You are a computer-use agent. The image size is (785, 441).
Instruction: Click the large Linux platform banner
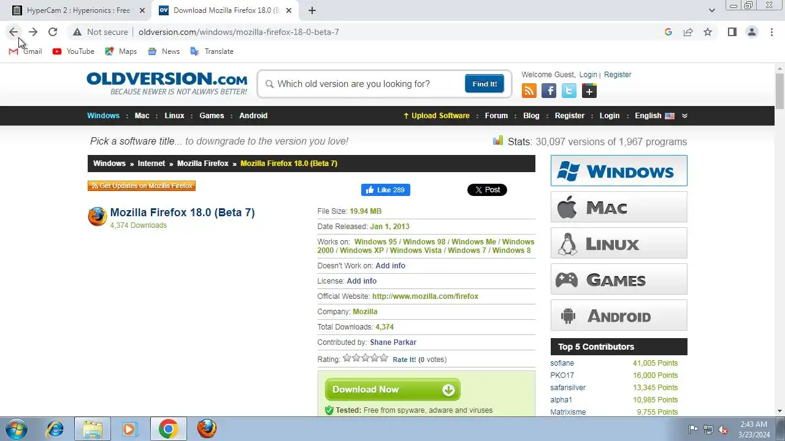point(619,243)
